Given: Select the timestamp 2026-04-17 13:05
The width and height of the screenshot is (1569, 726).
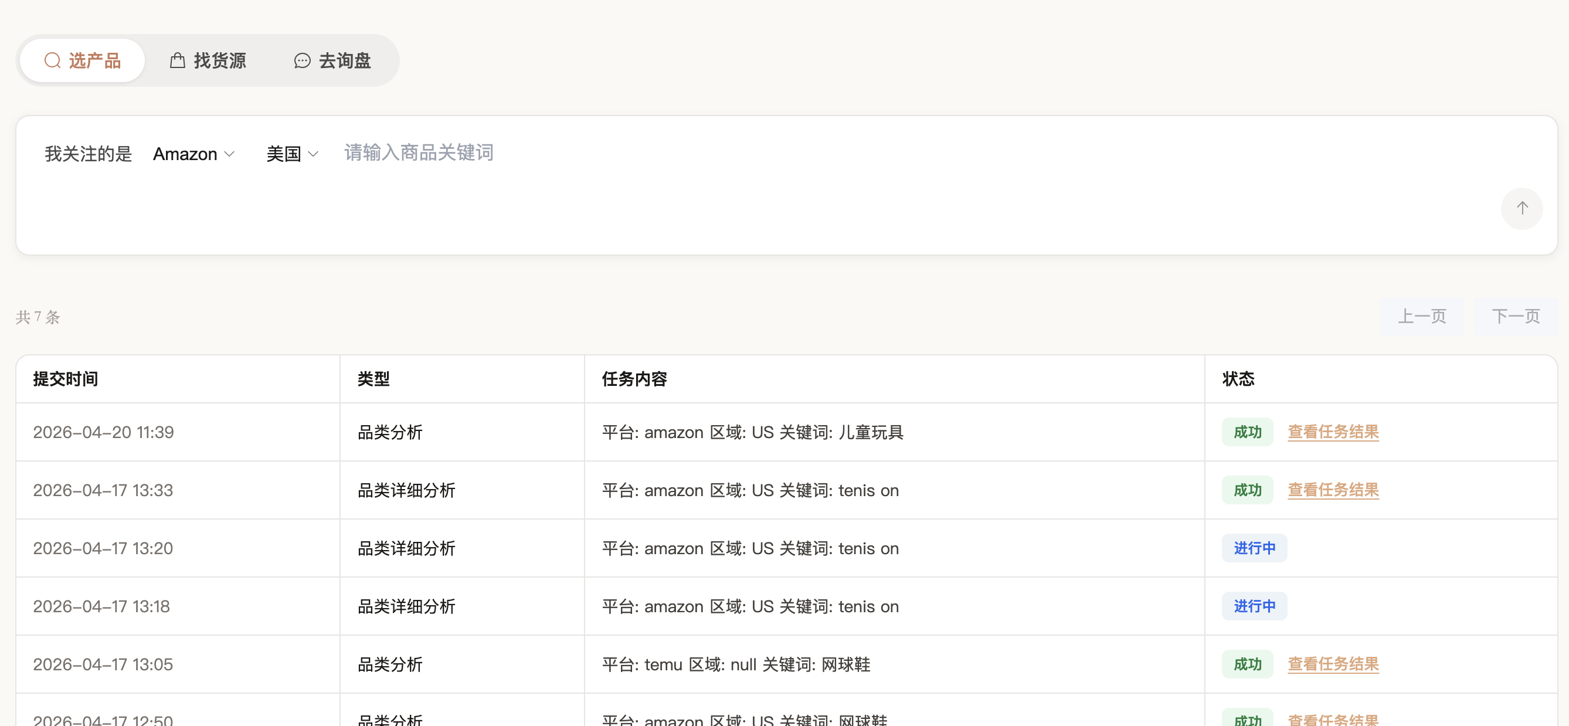Looking at the screenshot, I should point(103,664).
